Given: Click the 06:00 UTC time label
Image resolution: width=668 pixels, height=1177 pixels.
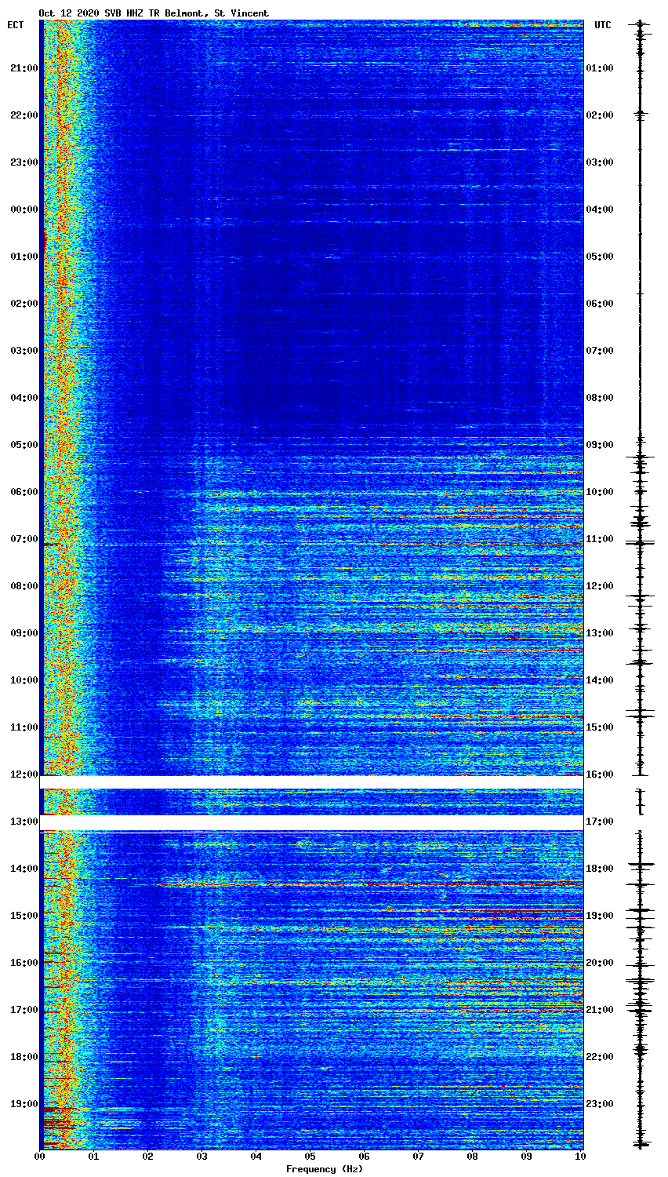Looking at the screenshot, I should tap(600, 304).
